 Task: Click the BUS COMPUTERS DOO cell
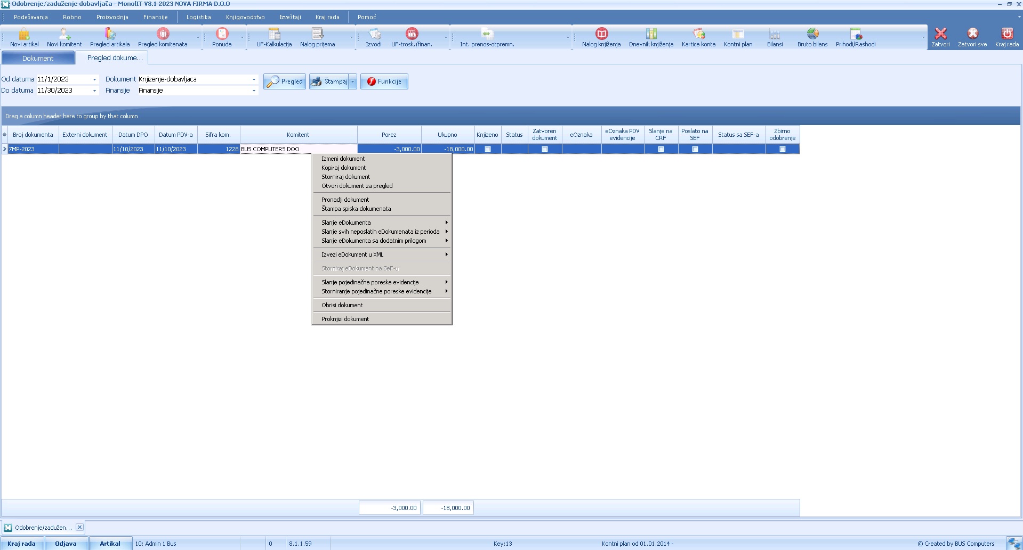click(x=299, y=149)
